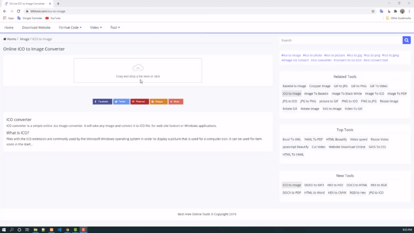Select the Home item in the navigation bar
This screenshot has height=233, width=414.
pos(9,27)
